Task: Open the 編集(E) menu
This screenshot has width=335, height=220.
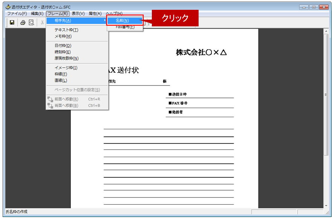Action: 37,14
